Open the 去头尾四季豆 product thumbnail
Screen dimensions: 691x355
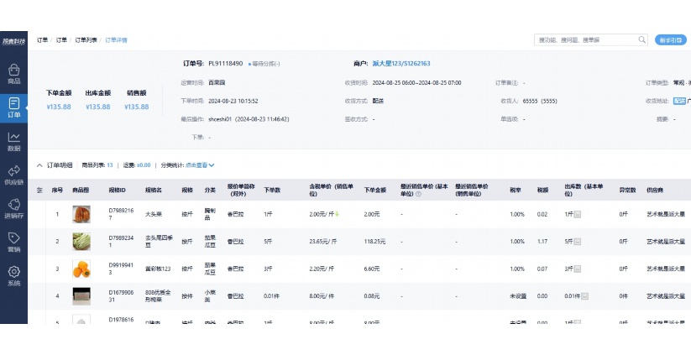point(81,242)
